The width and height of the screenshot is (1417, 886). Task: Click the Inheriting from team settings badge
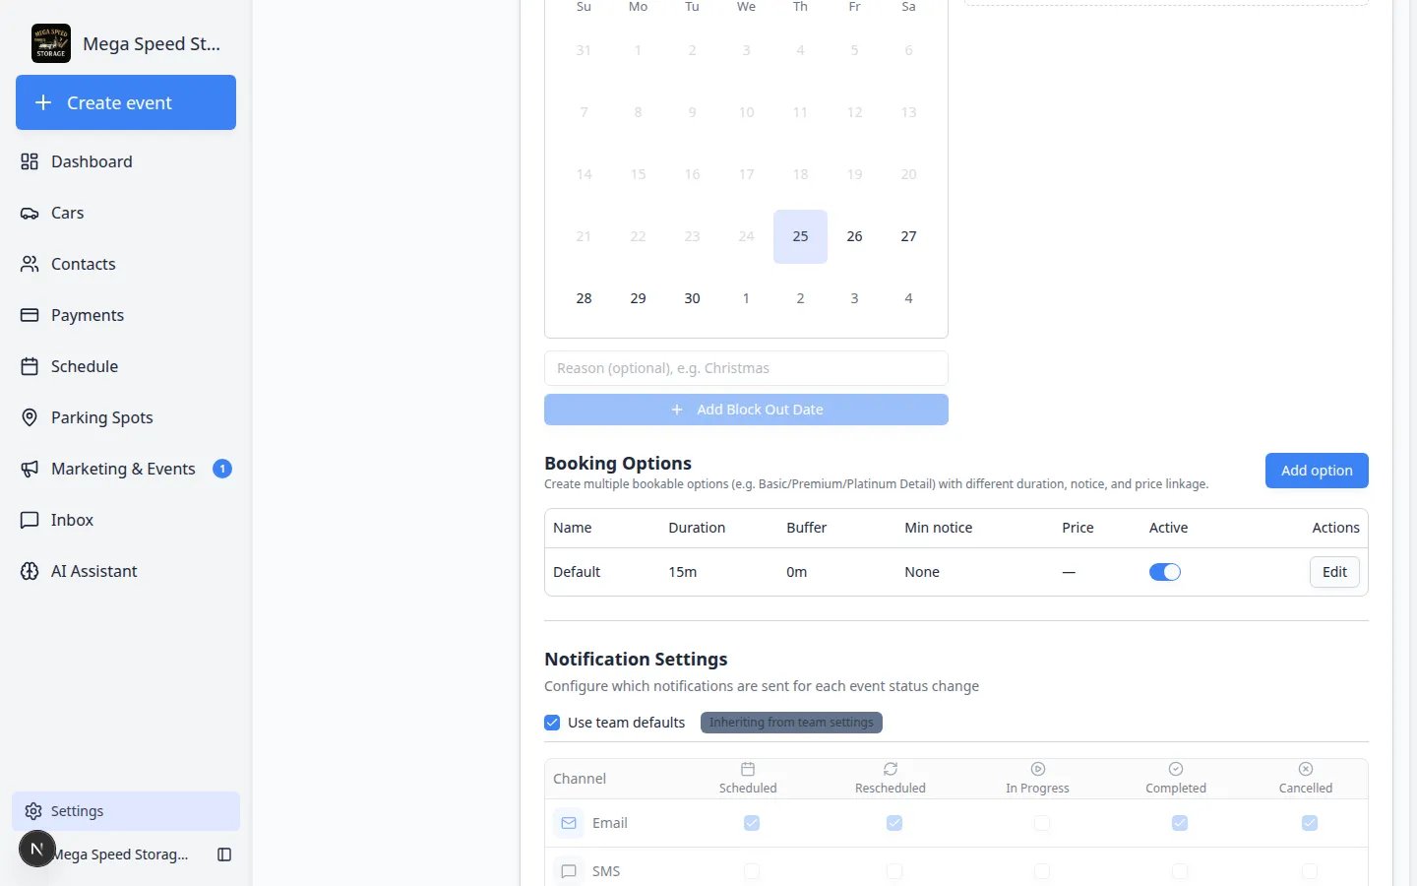[x=791, y=723]
